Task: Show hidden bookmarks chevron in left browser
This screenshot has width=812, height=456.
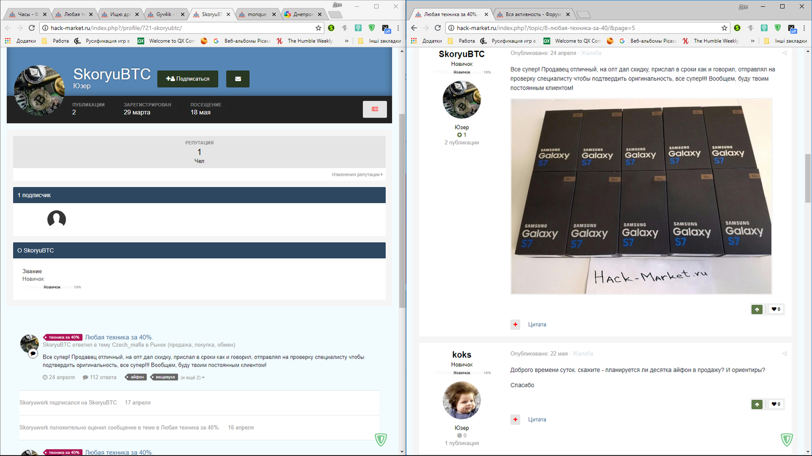Action: [347, 41]
